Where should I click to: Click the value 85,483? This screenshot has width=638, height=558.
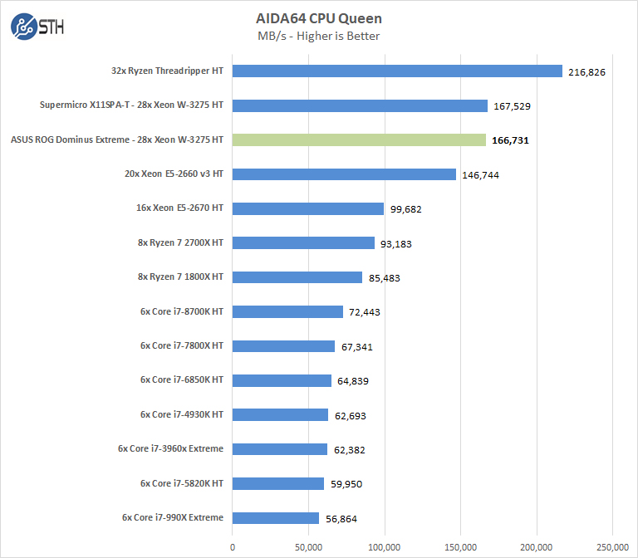(385, 279)
